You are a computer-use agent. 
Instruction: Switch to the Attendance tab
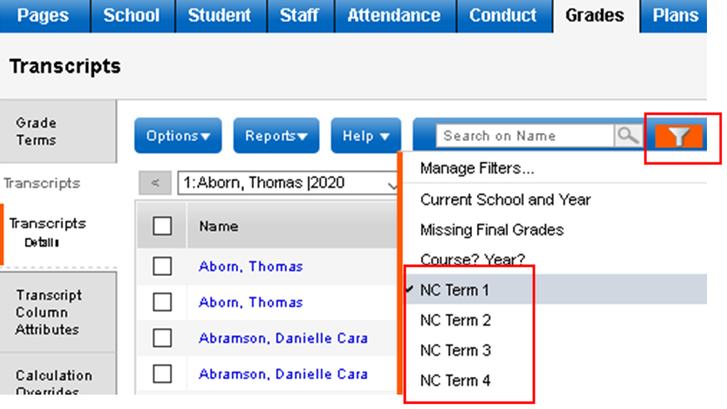pos(394,16)
